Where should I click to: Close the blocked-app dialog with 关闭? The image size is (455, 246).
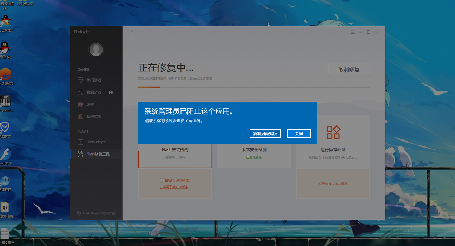[x=299, y=134]
